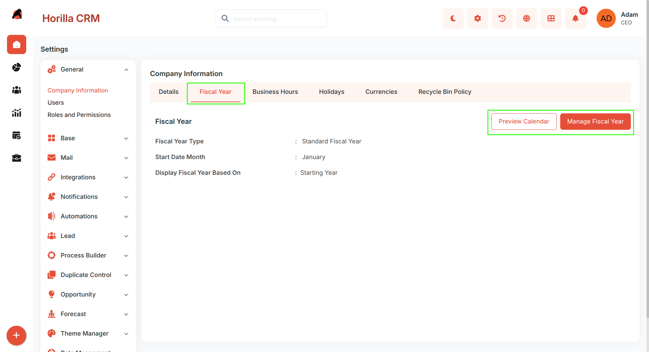Expand the Duplicate Control section
Image resolution: width=649 pixels, height=352 pixels.
[88, 275]
